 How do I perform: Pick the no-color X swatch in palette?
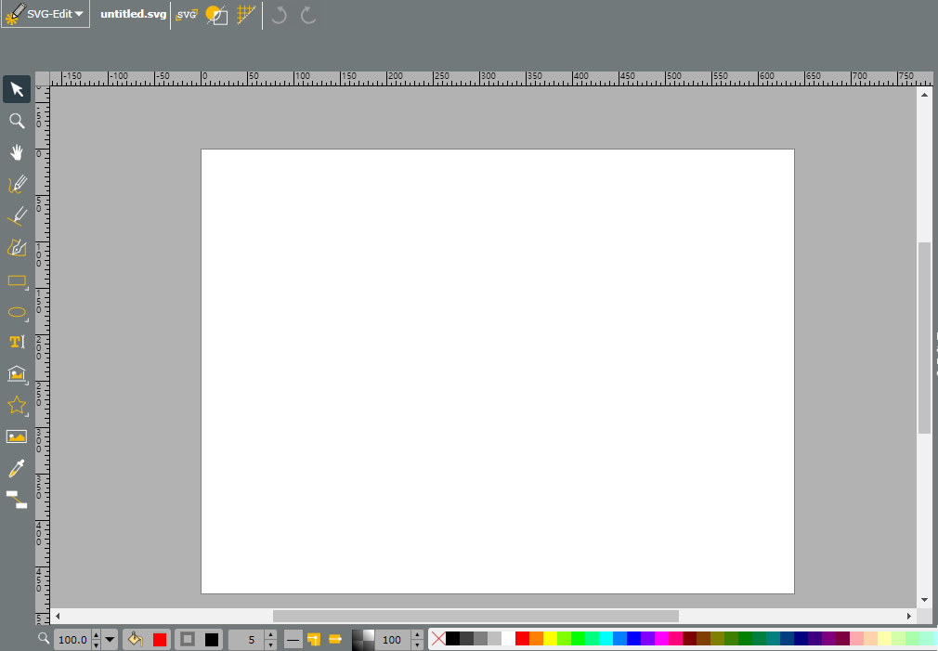[438, 639]
